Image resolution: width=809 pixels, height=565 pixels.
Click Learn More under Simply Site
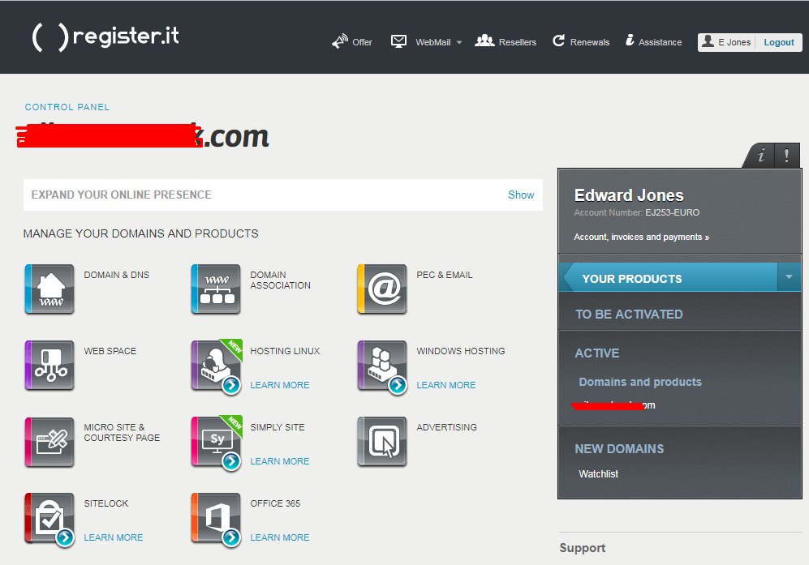tap(280, 461)
